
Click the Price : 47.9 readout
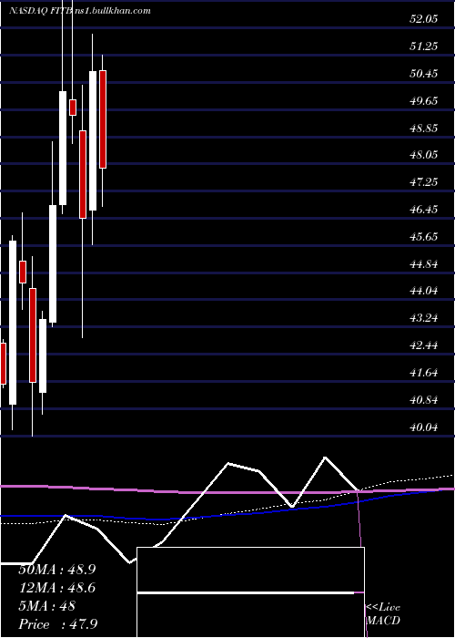58,624
